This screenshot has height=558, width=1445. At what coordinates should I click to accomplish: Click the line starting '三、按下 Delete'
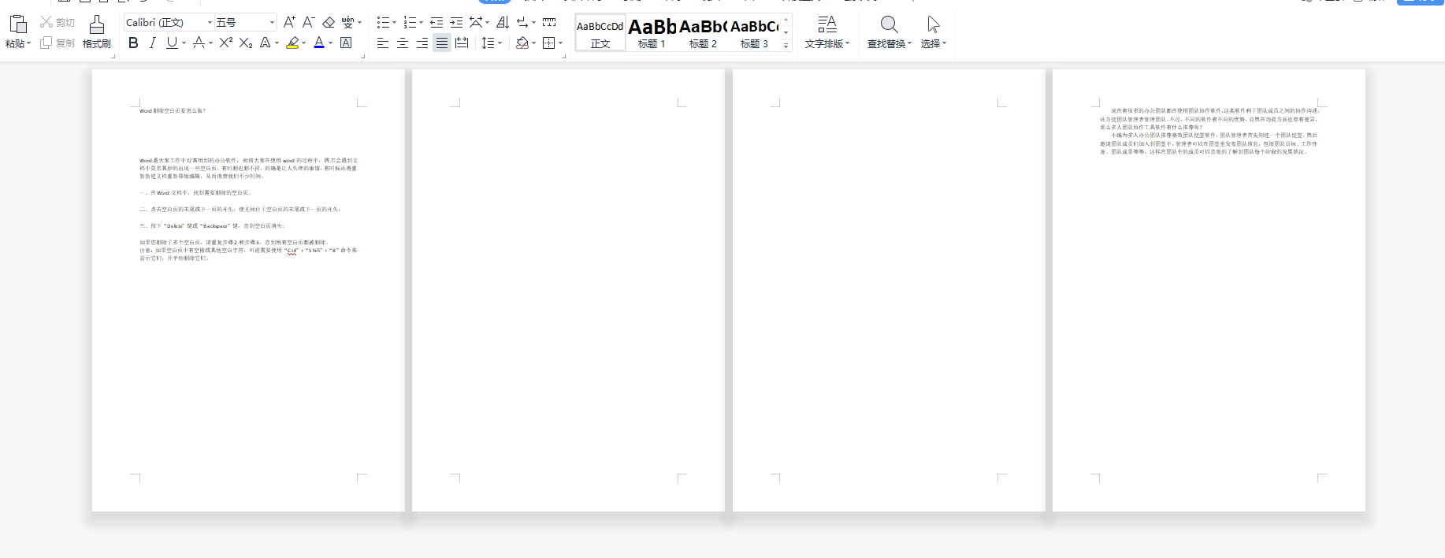pyautogui.click(x=213, y=226)
